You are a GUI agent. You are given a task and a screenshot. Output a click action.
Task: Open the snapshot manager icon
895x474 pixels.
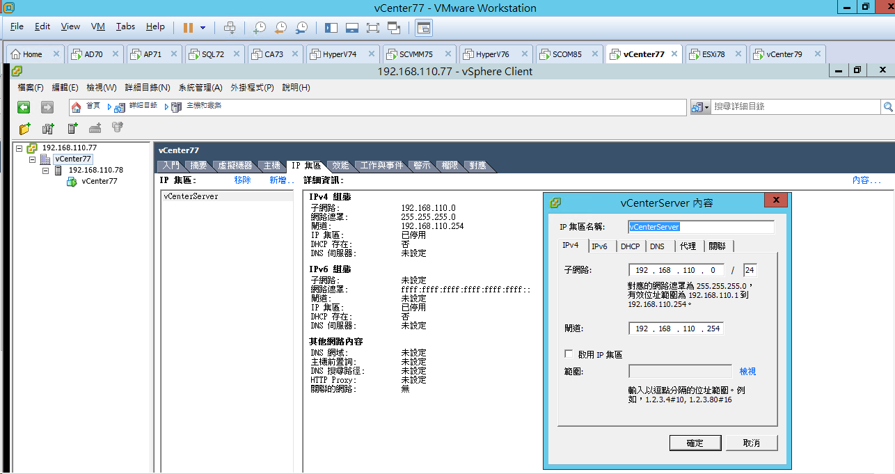coord(301,28)
